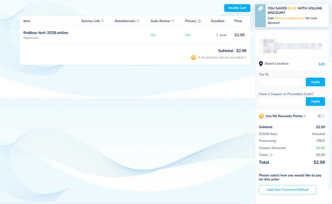Open the NameServers help tooltip
The width and height of the screenshot is (332, 204).
137,21
